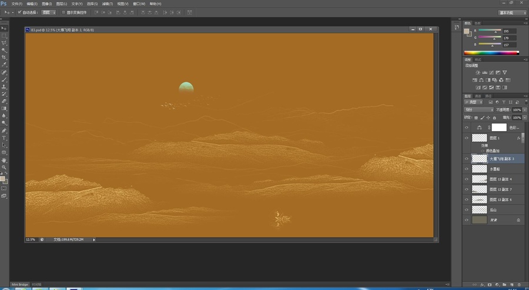Select the Zoom tool
The height and width of the screenshot is (290, 529).
click(x=4, y=167)
